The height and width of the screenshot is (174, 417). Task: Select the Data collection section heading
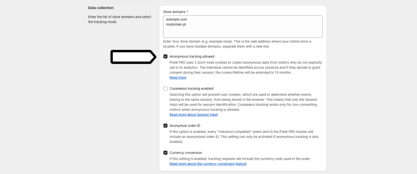[101, 8]
